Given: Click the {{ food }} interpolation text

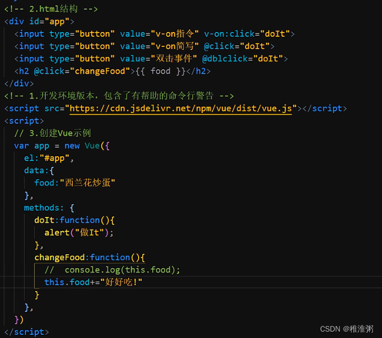Looking at the screenshot, I should pyautogui.click(x=160, y=71).
